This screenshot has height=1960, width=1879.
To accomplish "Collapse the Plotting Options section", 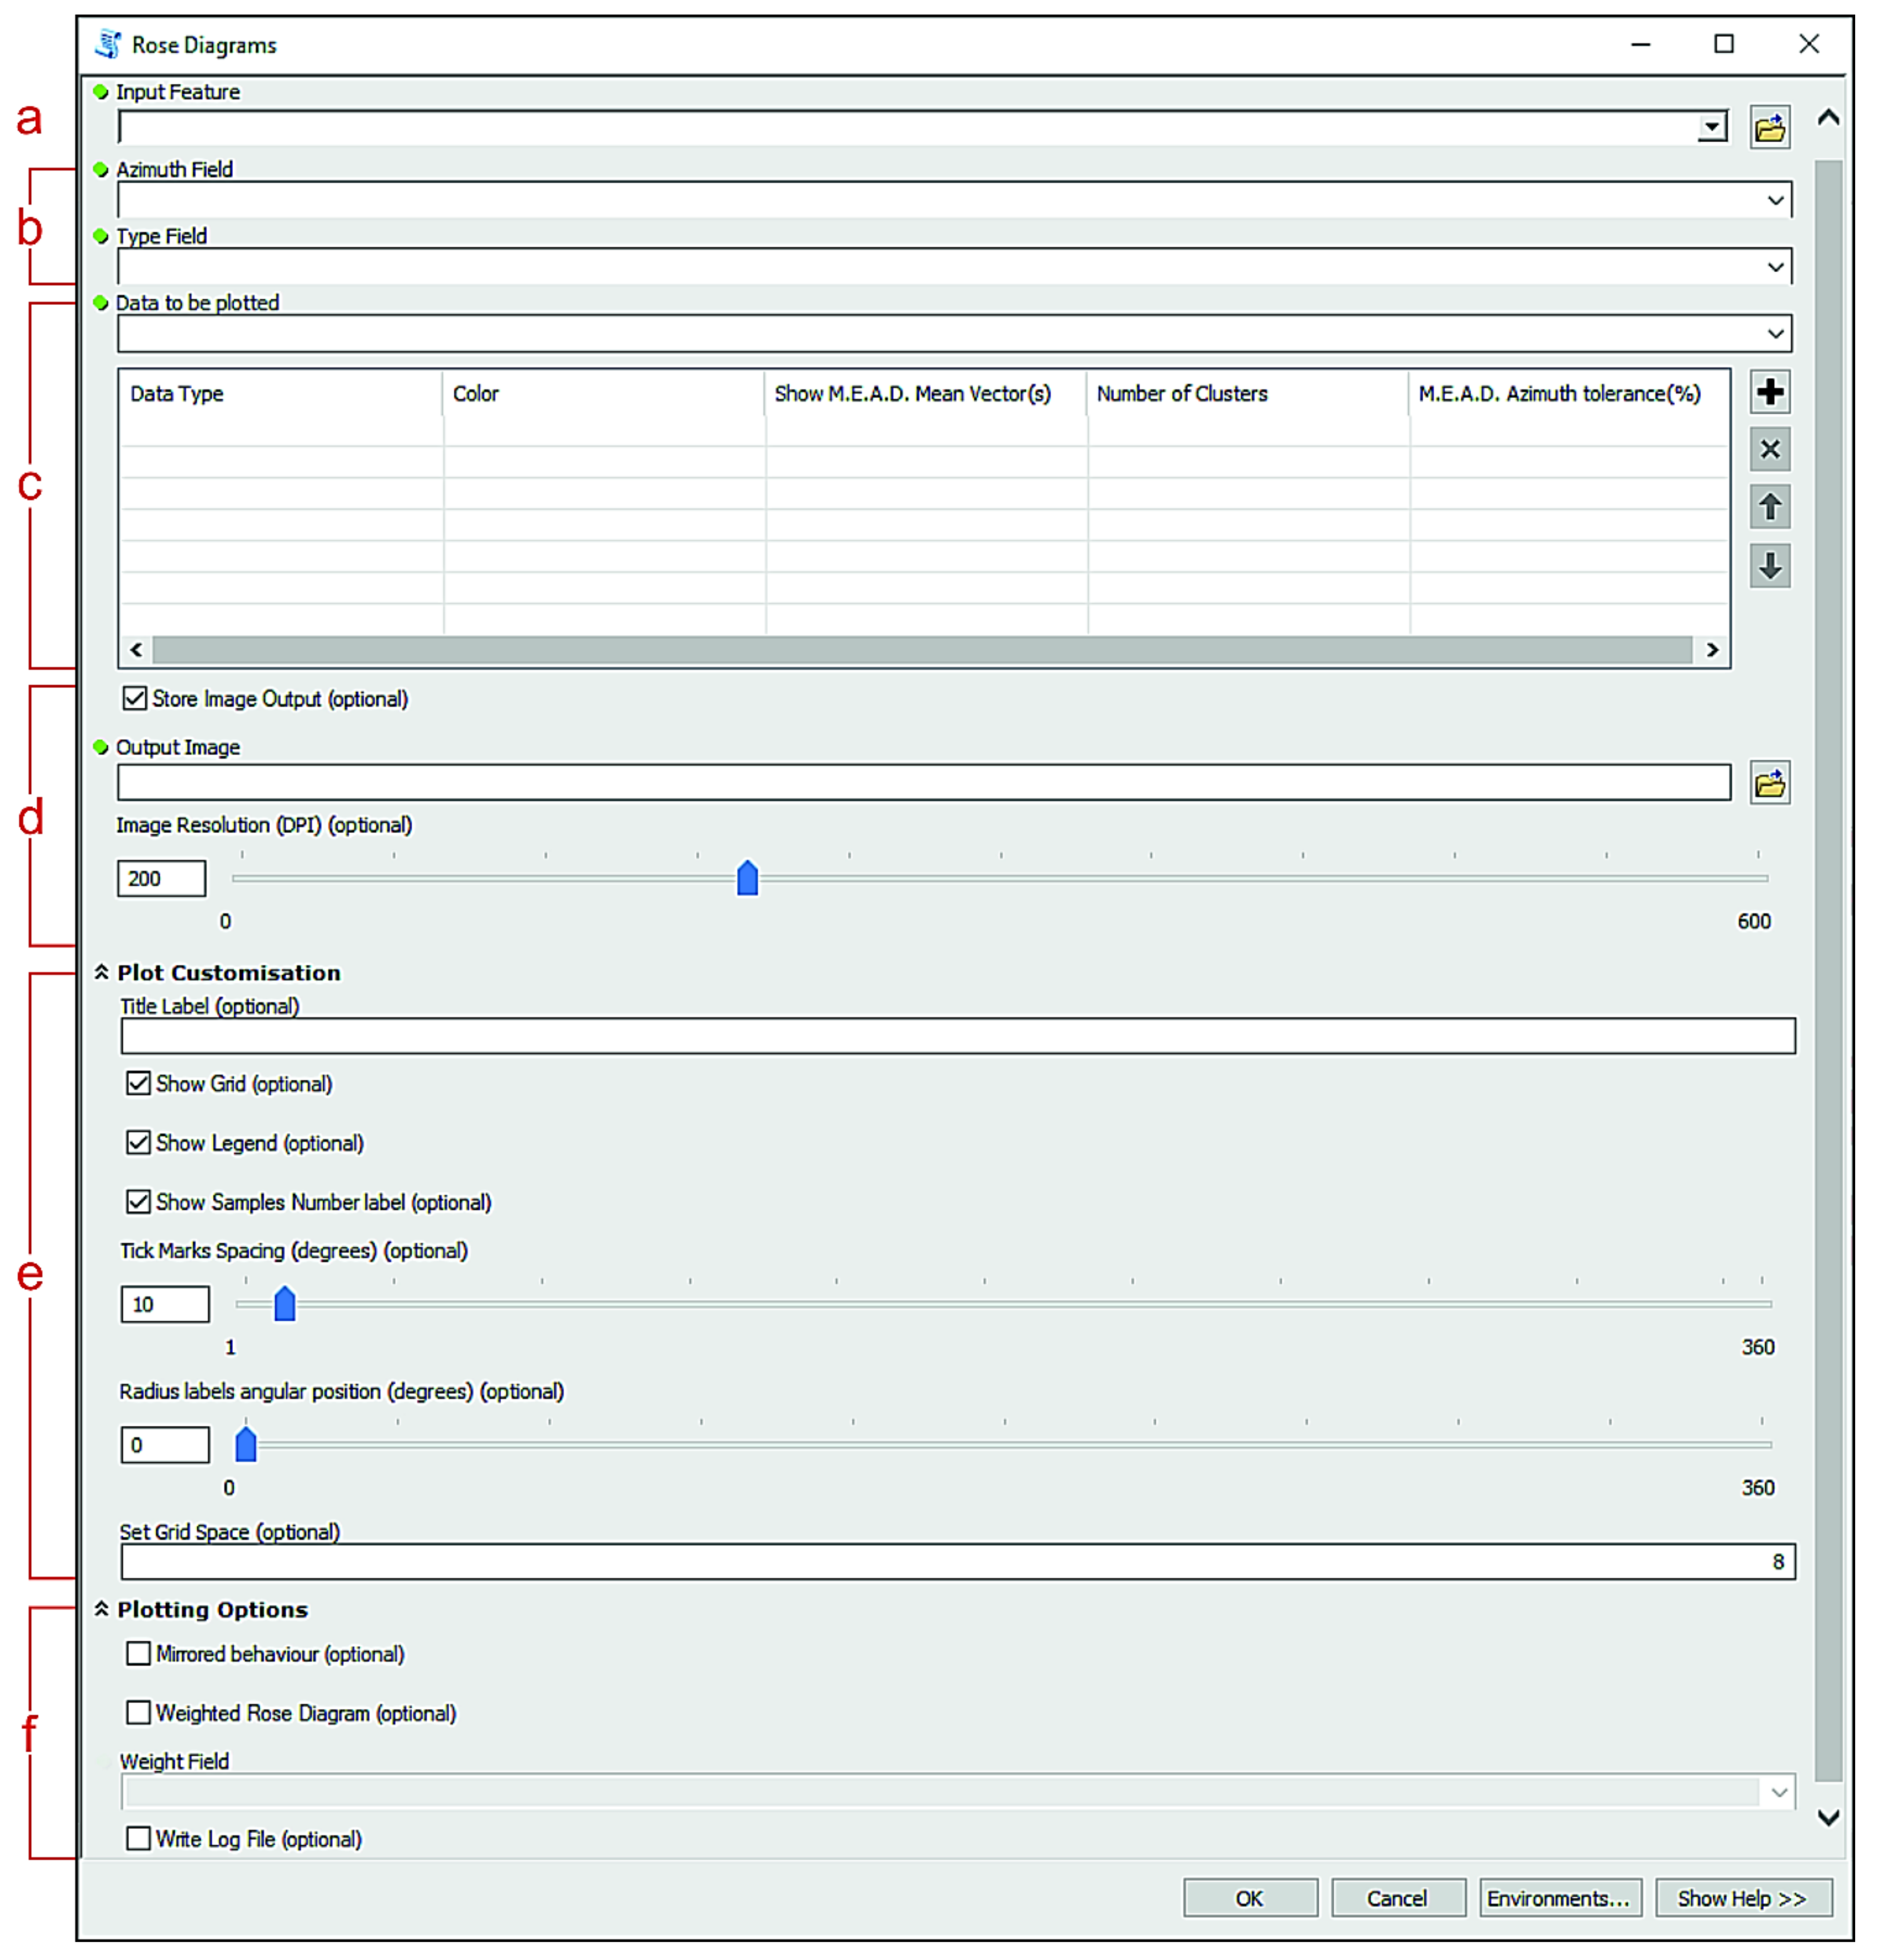I will click(102, 1609).
